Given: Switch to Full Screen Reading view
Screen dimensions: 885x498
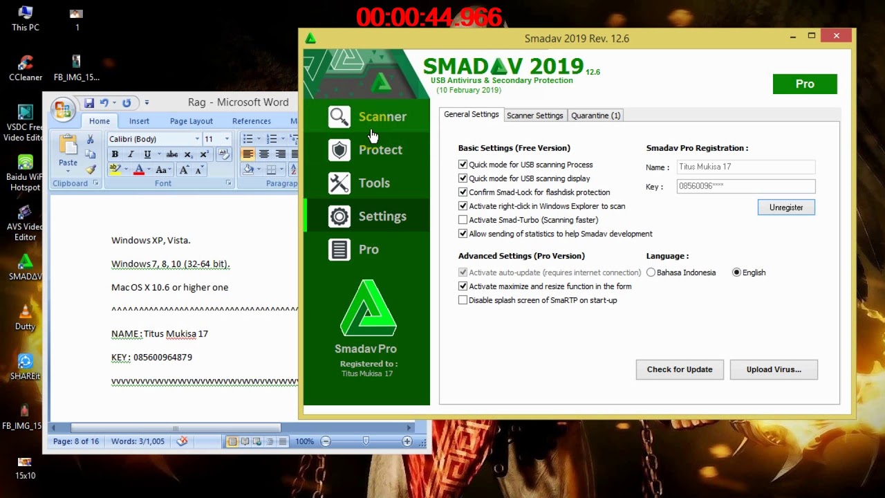Looking at the screenshot, I should pos(245,441).
